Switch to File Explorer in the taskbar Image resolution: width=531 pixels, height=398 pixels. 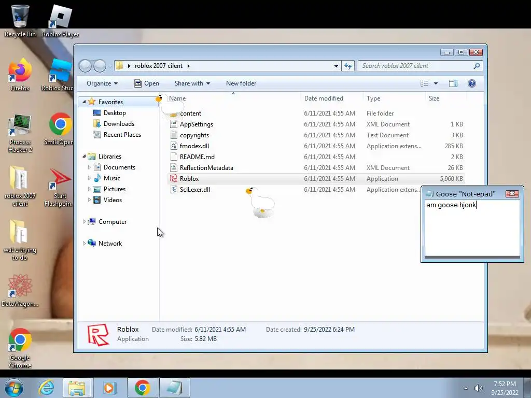click(77, 388)
